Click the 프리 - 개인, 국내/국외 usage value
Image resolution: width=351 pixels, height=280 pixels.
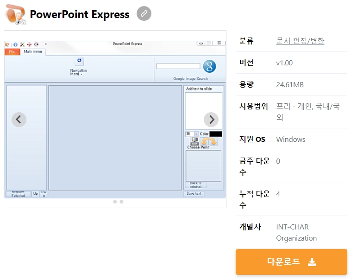(x=308, y=112)
